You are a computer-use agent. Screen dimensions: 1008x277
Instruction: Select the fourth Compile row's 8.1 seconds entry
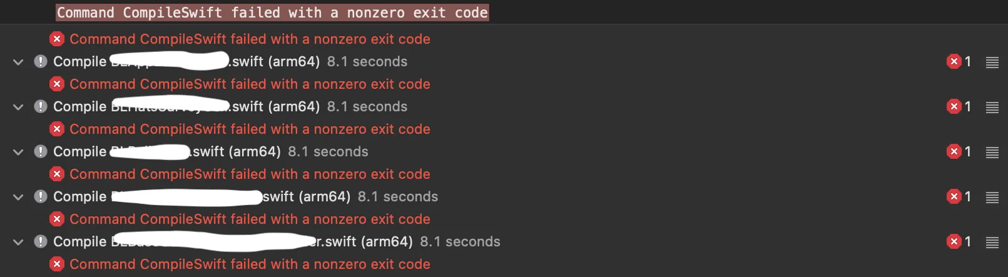tap(398, 196)
